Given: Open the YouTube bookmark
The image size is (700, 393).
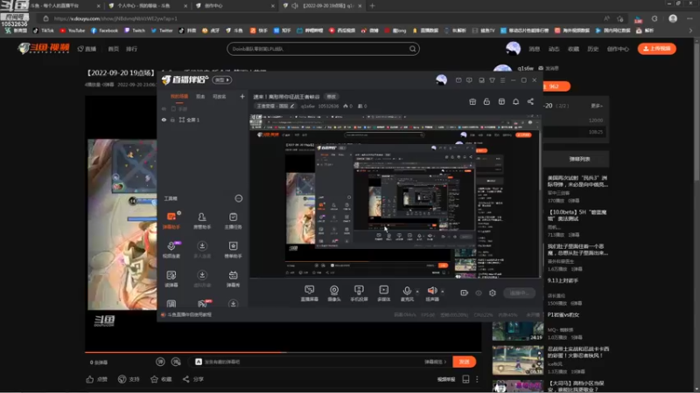Looking at the screenshot, I should (x=73, y=31).
